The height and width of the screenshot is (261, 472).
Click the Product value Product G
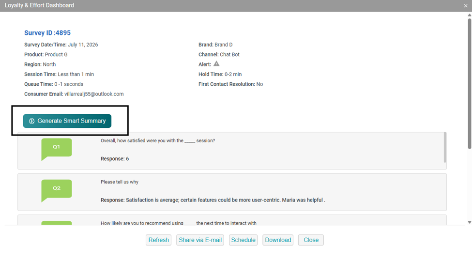click(x=56, y=55)
